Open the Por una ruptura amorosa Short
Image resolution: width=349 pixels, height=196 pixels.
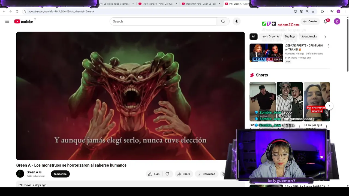click(x=317, y=102)
